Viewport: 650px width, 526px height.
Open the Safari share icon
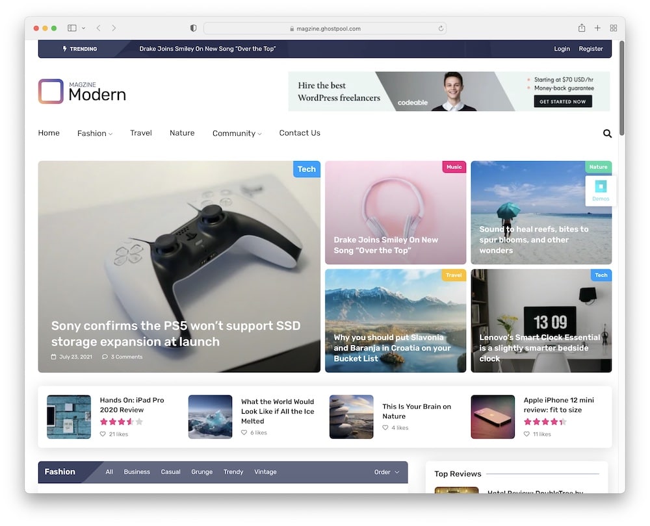582,28
